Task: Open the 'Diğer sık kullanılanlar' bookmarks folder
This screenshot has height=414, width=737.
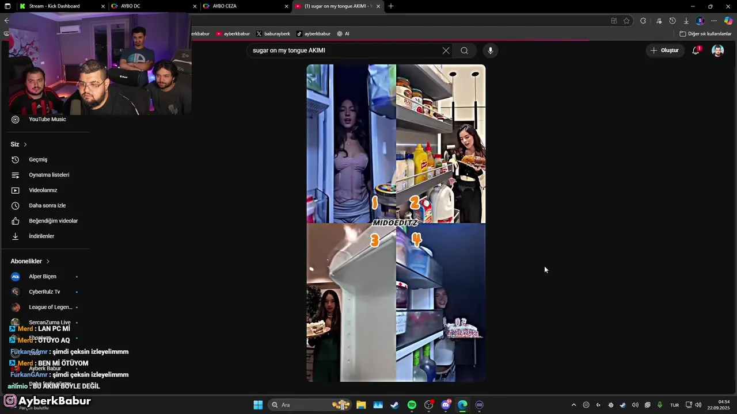Action: pyautogui.click(x=706, y=34)
